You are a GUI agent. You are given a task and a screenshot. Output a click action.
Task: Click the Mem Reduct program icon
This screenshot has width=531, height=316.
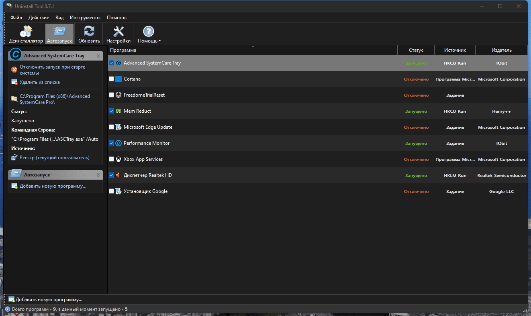(118, 111)
